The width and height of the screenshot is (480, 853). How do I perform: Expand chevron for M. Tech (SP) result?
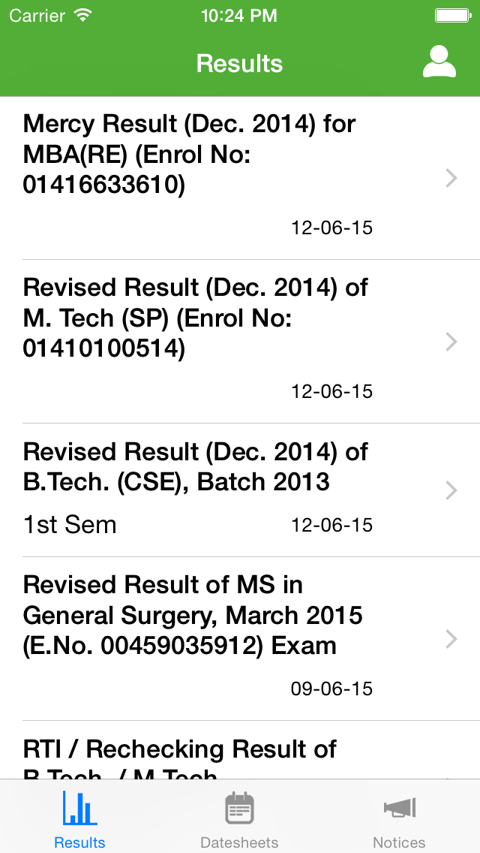[x=451, y=342]
